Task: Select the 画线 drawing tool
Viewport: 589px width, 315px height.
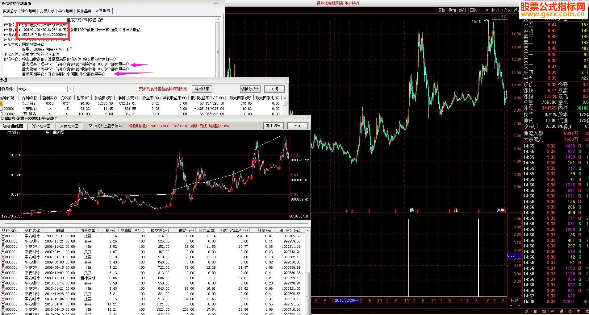Action: 474,10
